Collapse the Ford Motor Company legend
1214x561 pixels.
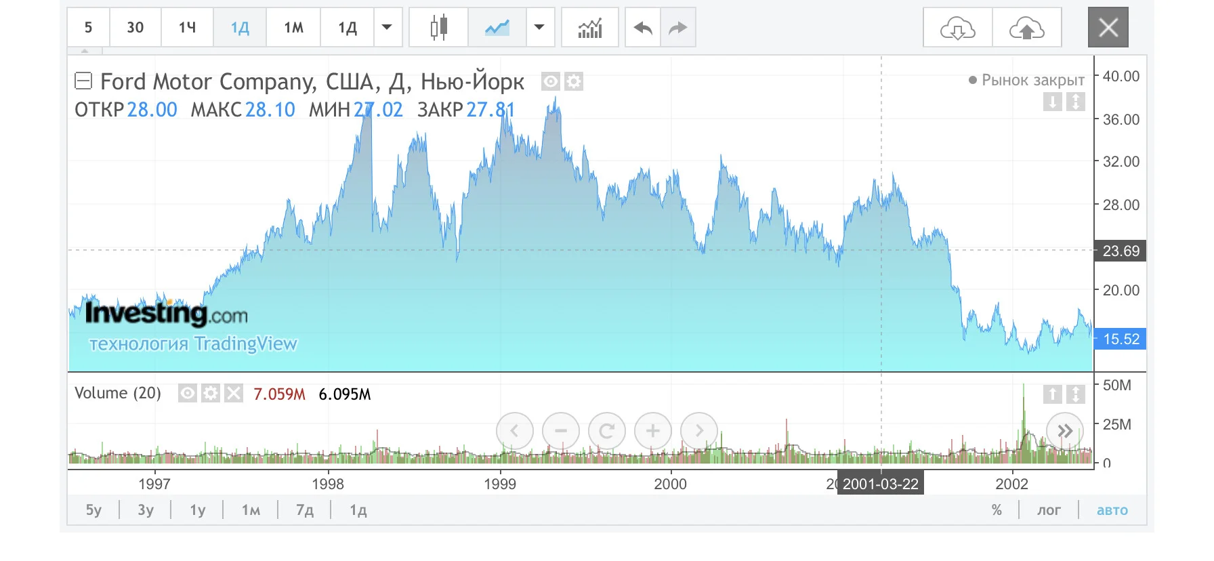83,81
